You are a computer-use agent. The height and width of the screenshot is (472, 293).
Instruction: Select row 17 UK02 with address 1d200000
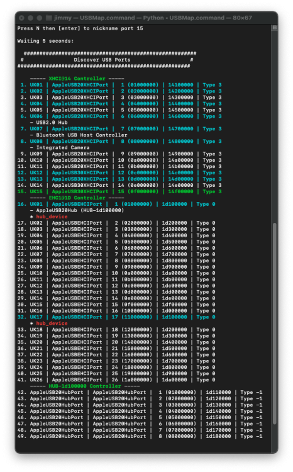coord(116,223)
